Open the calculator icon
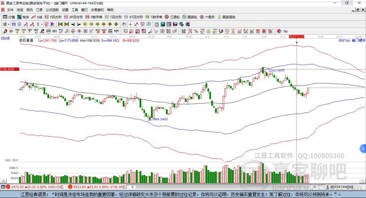 pyautogui.click(x=163, y=24)
